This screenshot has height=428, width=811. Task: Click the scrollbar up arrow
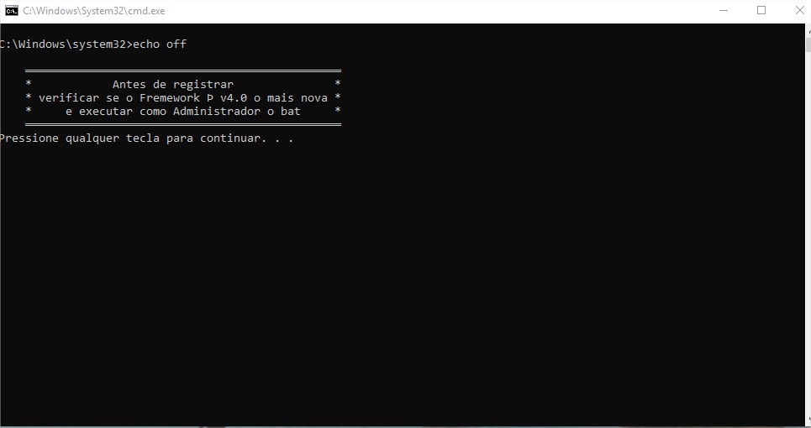point(808,30)
